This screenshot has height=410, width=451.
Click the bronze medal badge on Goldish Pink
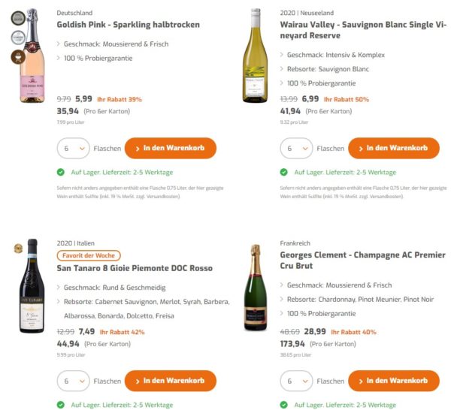17,56
